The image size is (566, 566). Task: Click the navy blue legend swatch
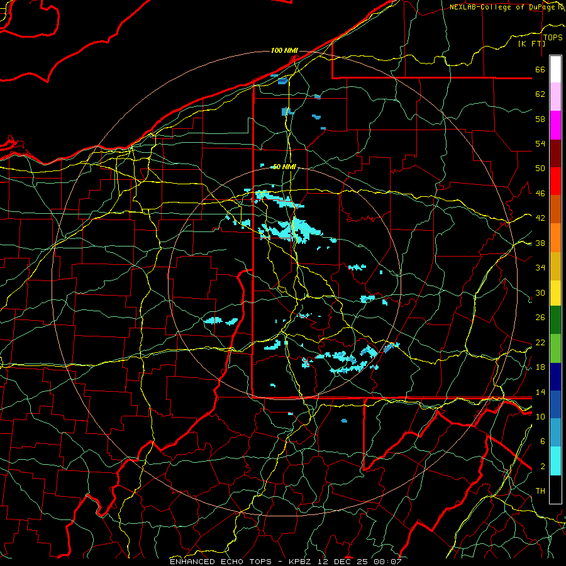tap(555, 377)
